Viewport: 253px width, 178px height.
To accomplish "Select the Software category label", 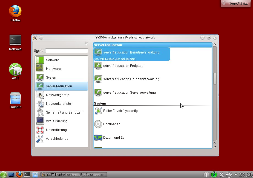I will tap(53, 60).
